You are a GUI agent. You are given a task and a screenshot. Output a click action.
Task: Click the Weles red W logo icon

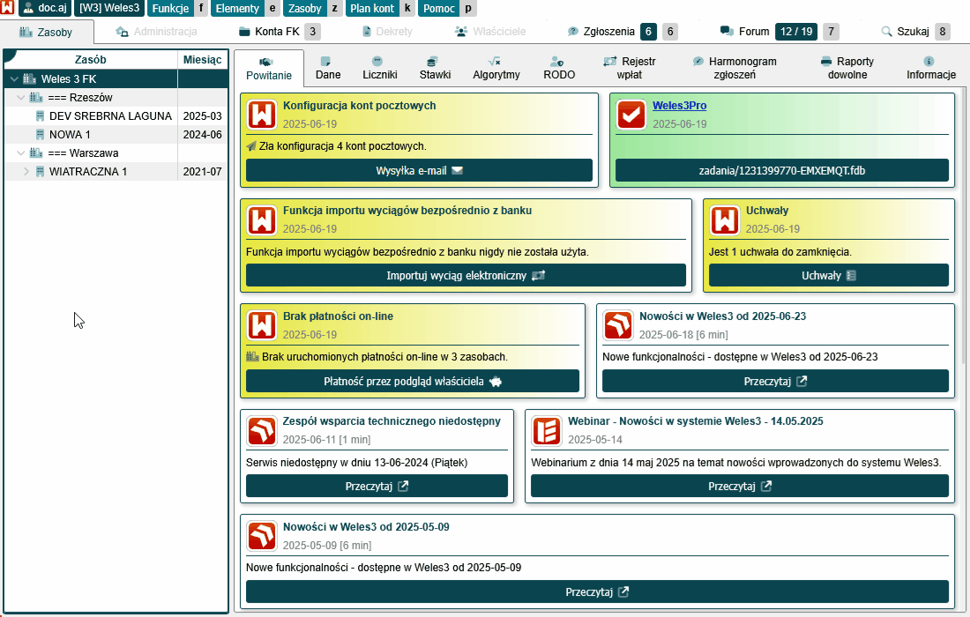click(7, 7)
